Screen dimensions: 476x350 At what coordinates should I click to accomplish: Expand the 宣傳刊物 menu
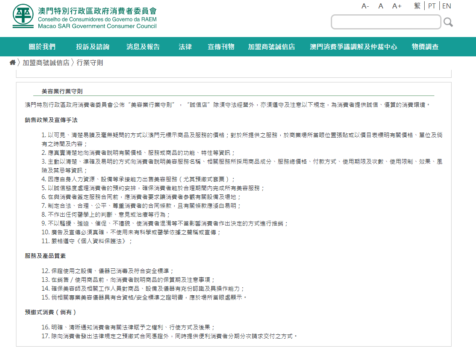click(x=221, y=47)
